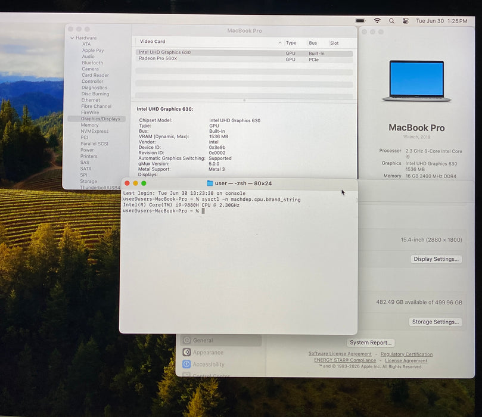This screenshot has height=417, width=482.
Task: Select Storage in System Report sidebar
Action: tap(88, 181)
